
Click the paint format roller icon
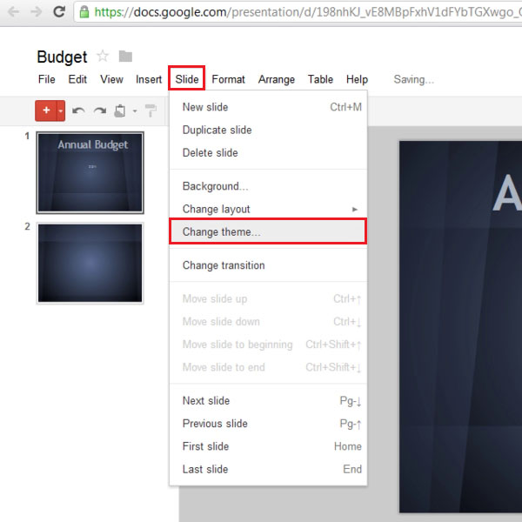(151, 110)
